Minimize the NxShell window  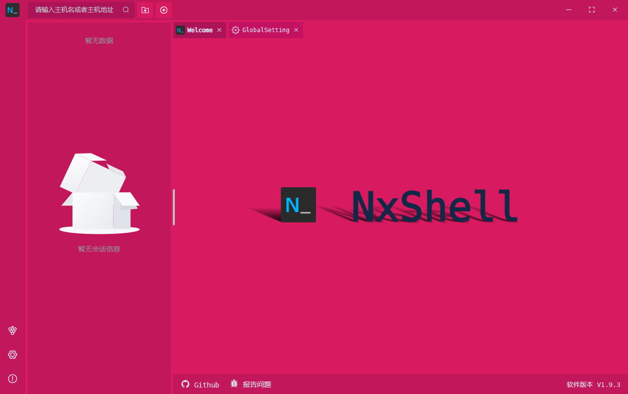pyautogui.click(x=569, y=10)
